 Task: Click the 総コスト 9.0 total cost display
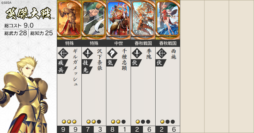[19, 25]
